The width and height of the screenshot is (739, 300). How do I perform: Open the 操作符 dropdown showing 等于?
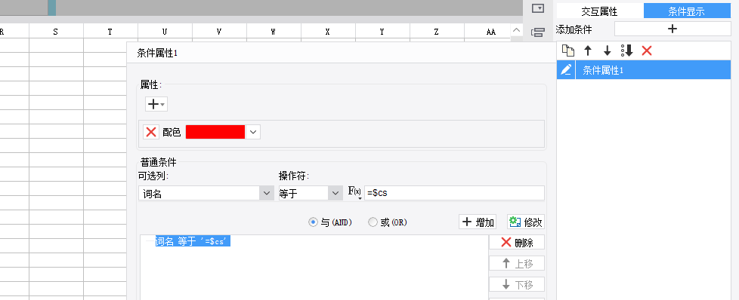[x=311, y=193]
